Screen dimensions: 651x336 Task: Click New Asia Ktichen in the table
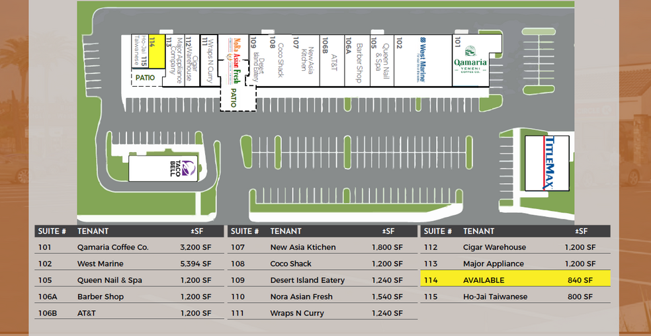click(302, 247)
